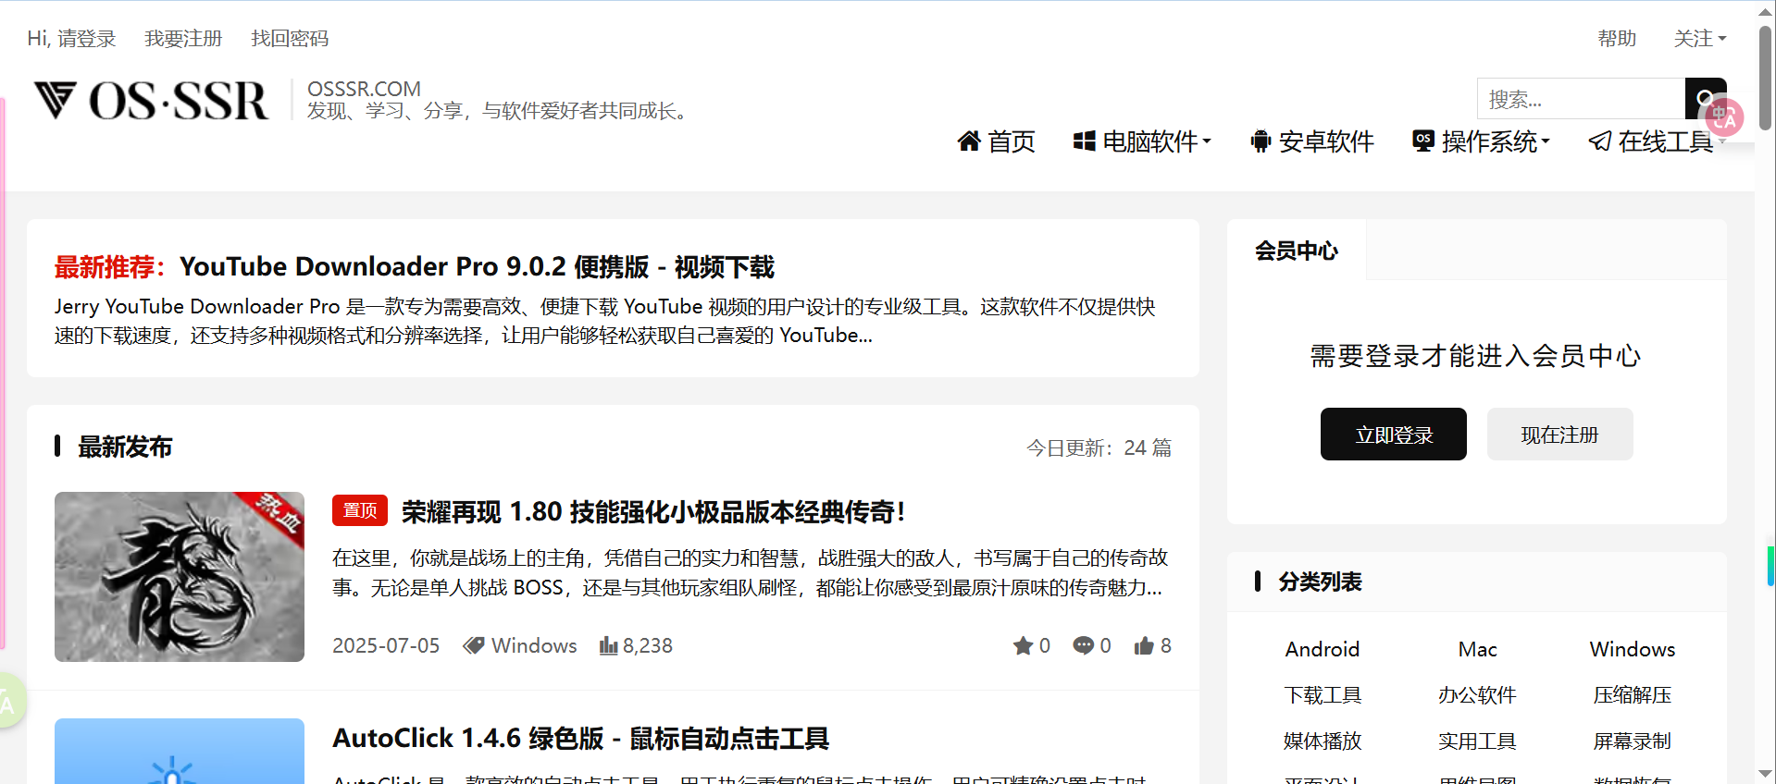
Task: Click the star favorites icon on first post
Action: tap(1023, 645)
